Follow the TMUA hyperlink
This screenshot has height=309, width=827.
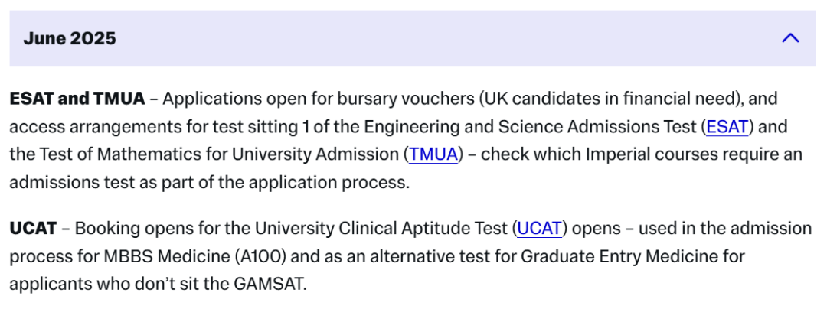[x=433, y=154]
